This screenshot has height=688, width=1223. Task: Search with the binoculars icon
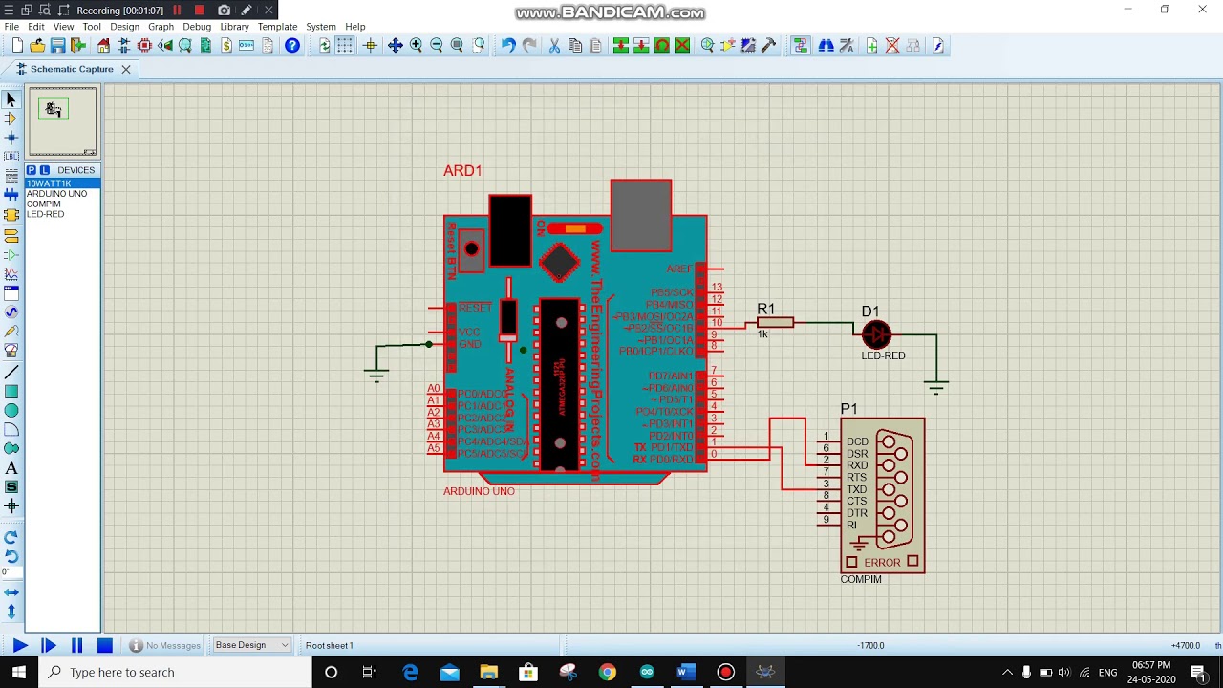826,46
